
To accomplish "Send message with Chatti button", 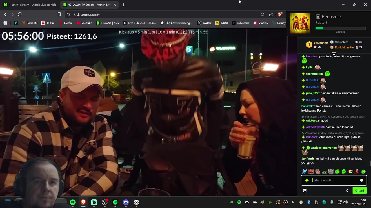I will point(359,190).
